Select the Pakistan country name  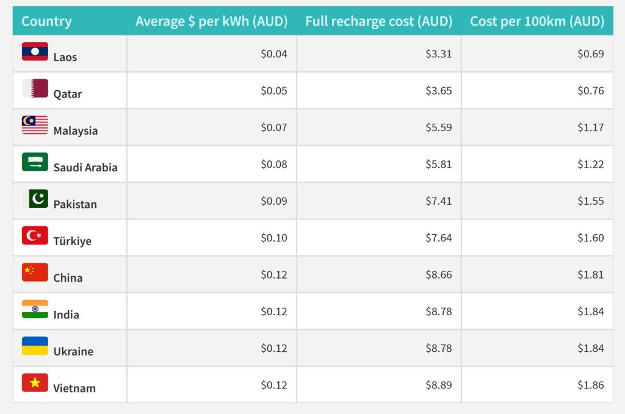(75, 205)
